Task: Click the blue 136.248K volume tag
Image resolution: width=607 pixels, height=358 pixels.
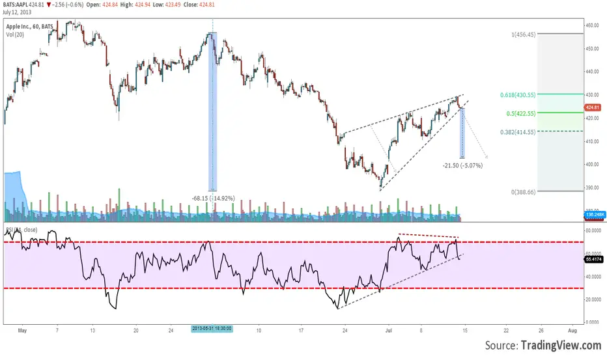Action: pos(595,214)
